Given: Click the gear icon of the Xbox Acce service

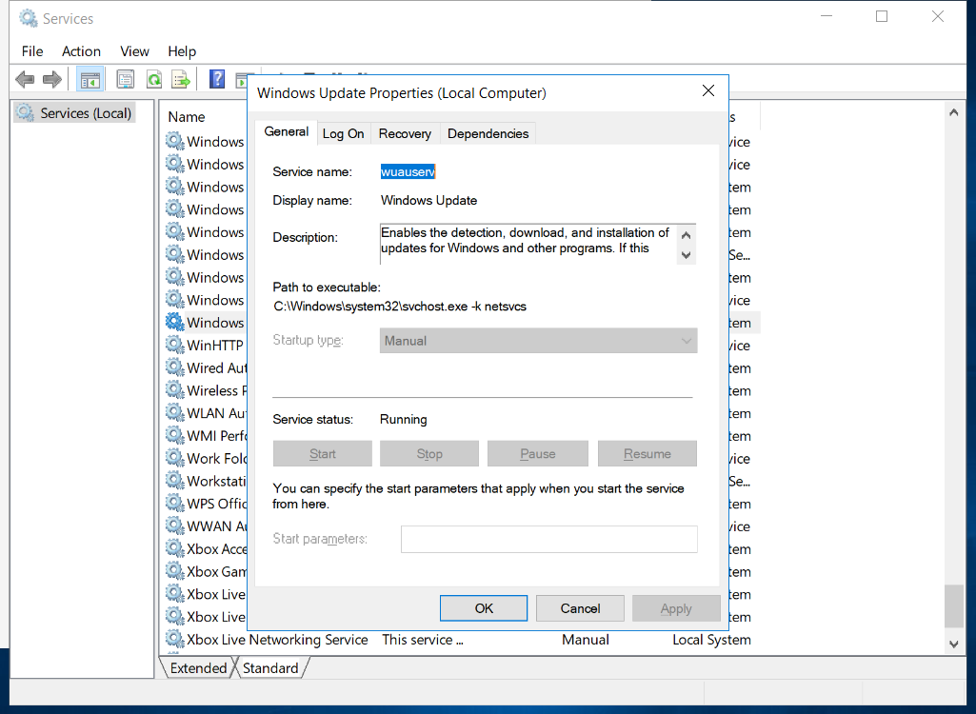Looking at the screenshot, I should tap(175, 548).
